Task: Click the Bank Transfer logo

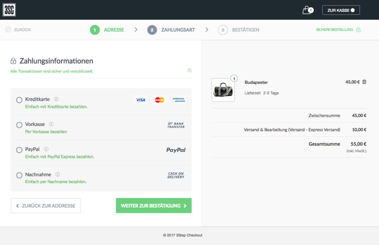Action: [176, 125]
